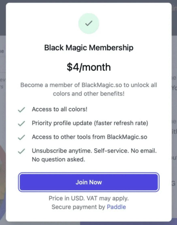Click the checkmark beside Access to all colors

21,109
